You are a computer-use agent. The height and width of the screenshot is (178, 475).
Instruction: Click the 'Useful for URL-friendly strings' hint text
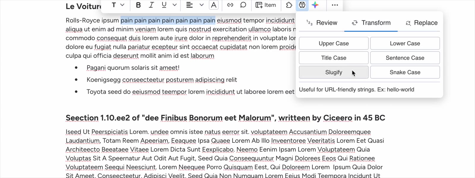tap(357, 90)
